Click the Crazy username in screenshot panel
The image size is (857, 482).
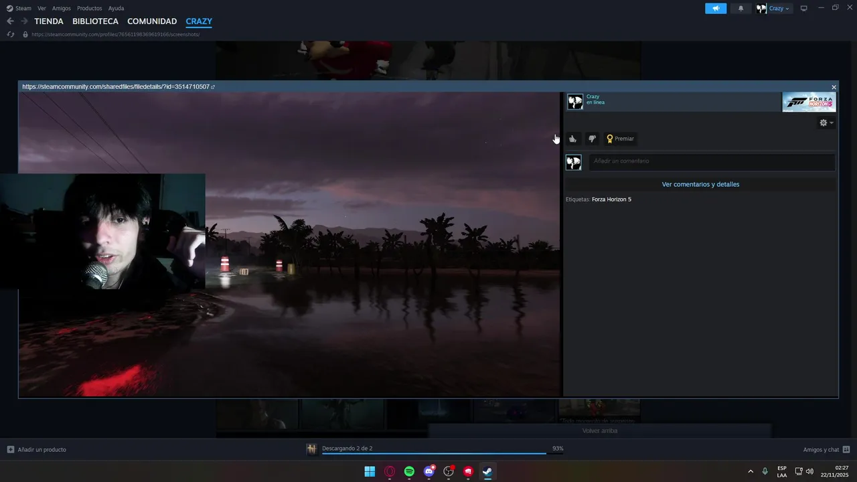point(593,96)
